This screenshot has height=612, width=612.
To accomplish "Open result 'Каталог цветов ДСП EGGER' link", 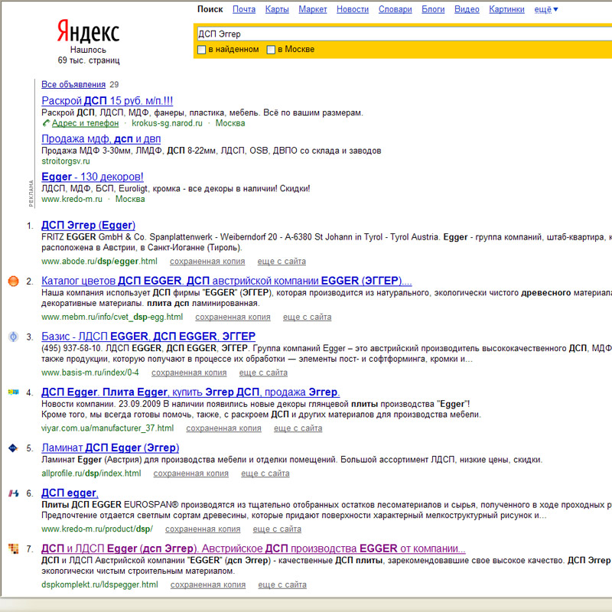I will [x=226, y=281].
